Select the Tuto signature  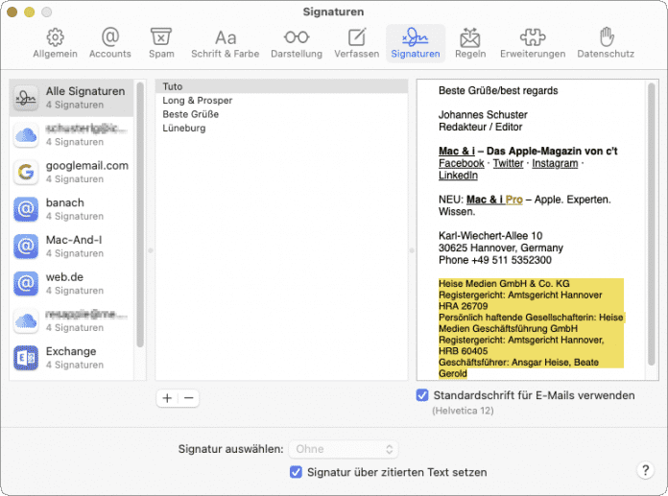point(281,86)
